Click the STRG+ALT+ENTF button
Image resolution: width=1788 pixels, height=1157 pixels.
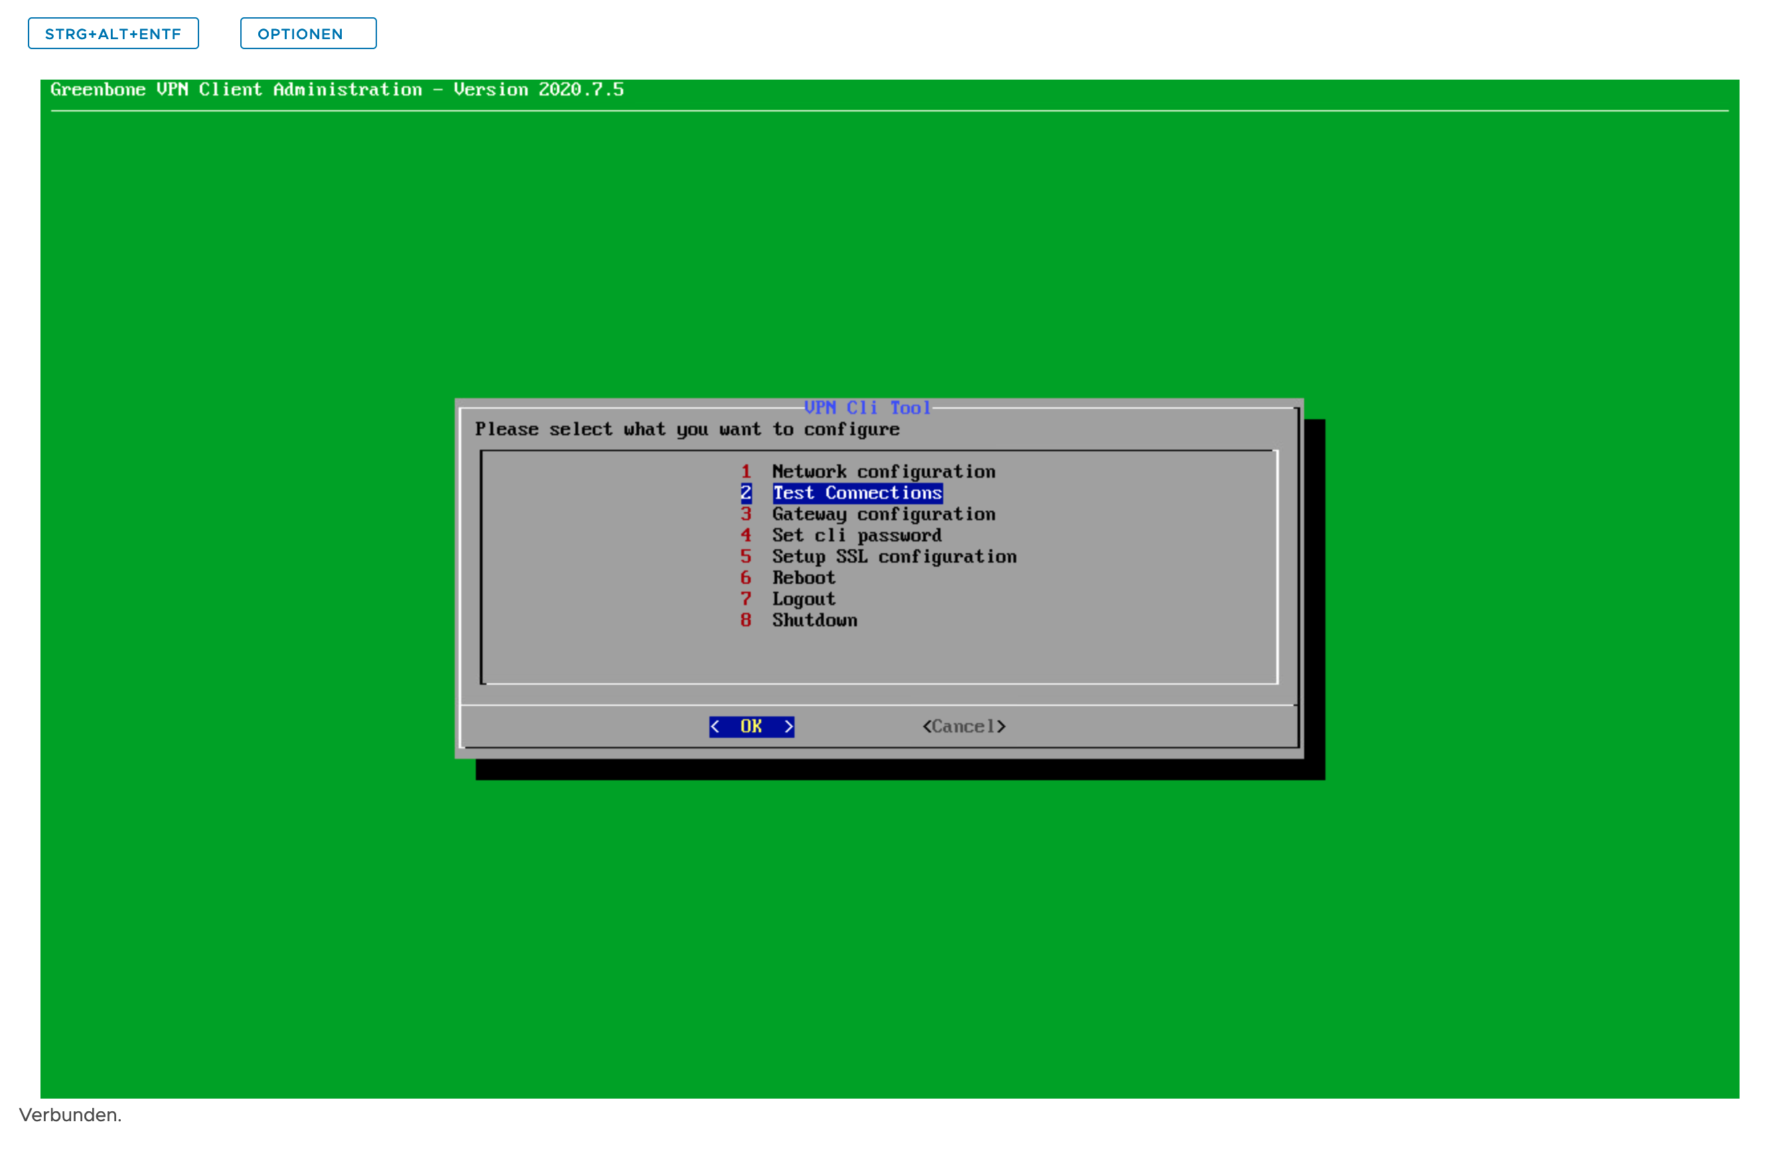(113, 34)
